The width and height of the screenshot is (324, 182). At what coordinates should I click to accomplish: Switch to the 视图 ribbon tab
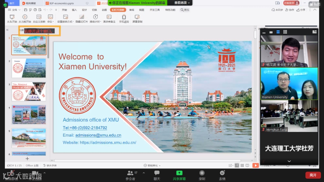point(142,10)
